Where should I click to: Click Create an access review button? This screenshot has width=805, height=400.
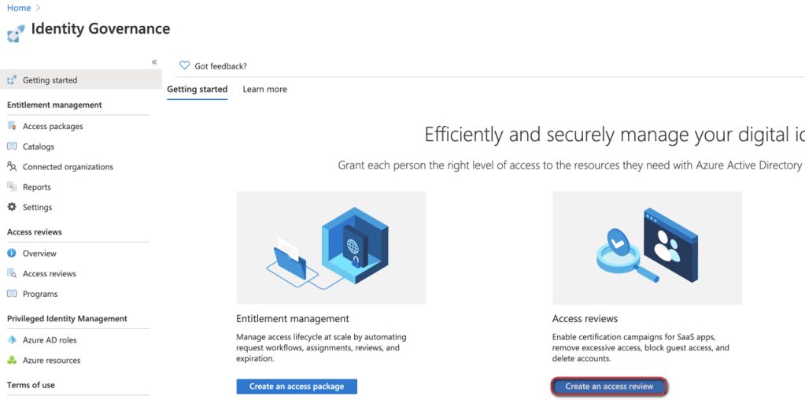click(x=609, y=387)
